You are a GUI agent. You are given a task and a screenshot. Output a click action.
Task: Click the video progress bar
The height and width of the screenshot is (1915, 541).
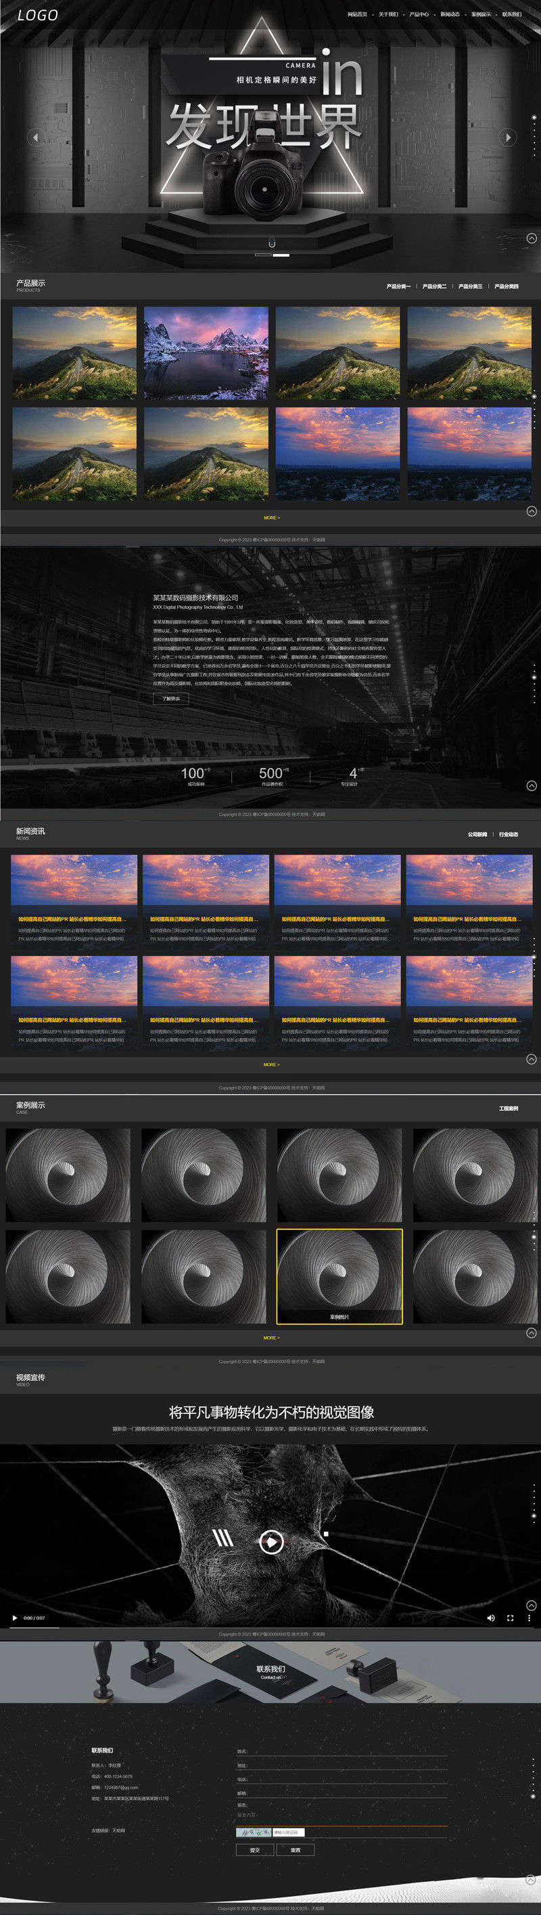[270, 1628]
